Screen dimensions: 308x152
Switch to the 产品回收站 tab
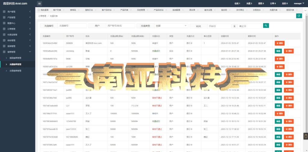[159, 10]
